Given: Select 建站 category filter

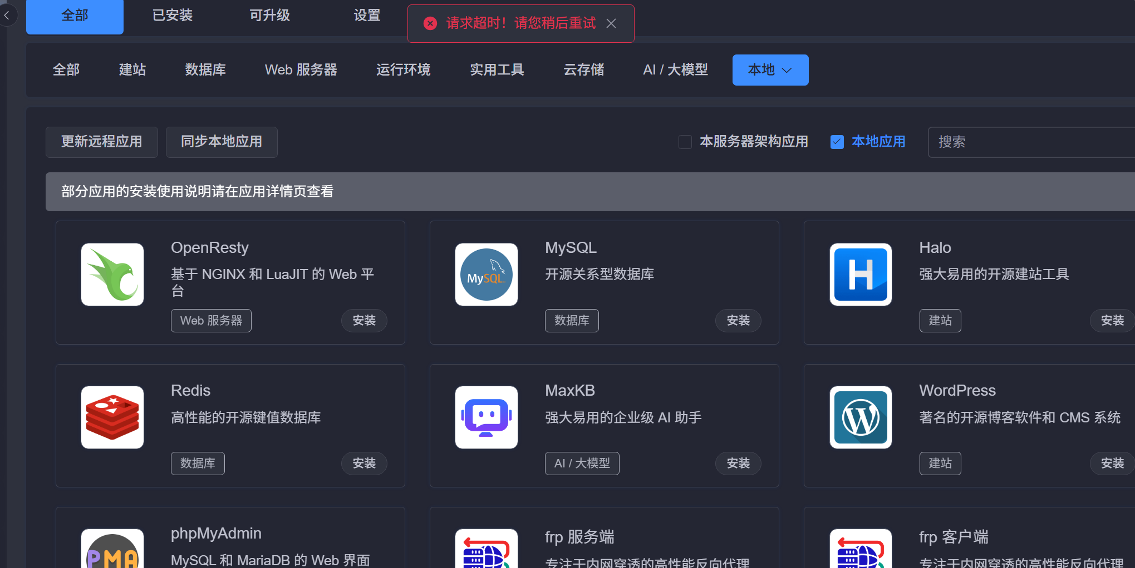Looking at the screenshot, I should click(132, 70).
